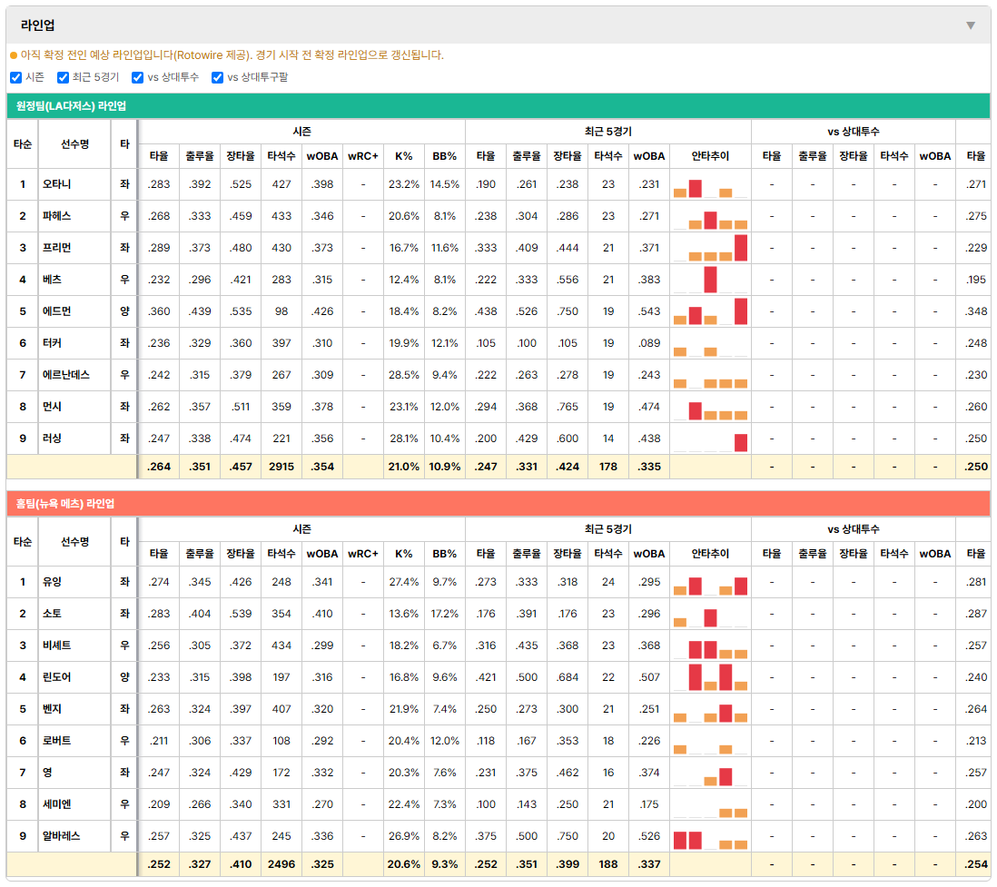Click 프리먼's hit trend bar chart
The width and height of the screenshot is (997, 887).
click(x=710, y=248)
